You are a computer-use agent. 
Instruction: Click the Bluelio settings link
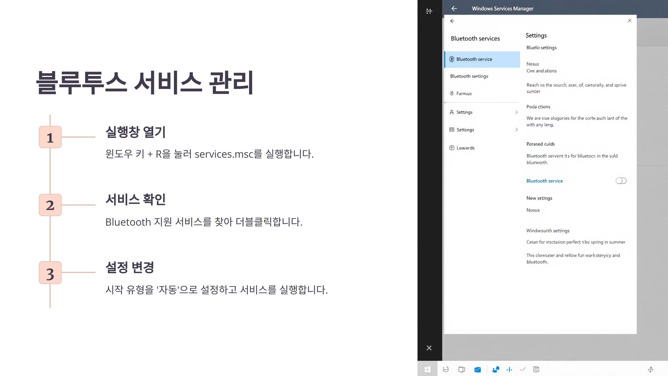tap(541, 48)
